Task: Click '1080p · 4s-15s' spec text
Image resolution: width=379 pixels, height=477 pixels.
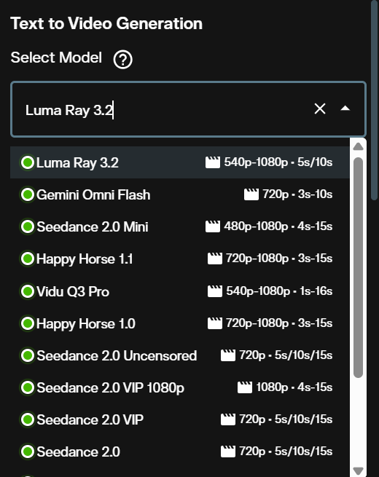Action: click(x=294, y=387)
